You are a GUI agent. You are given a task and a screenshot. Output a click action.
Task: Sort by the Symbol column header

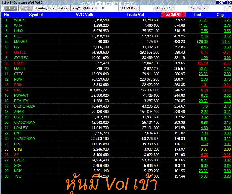36,15
